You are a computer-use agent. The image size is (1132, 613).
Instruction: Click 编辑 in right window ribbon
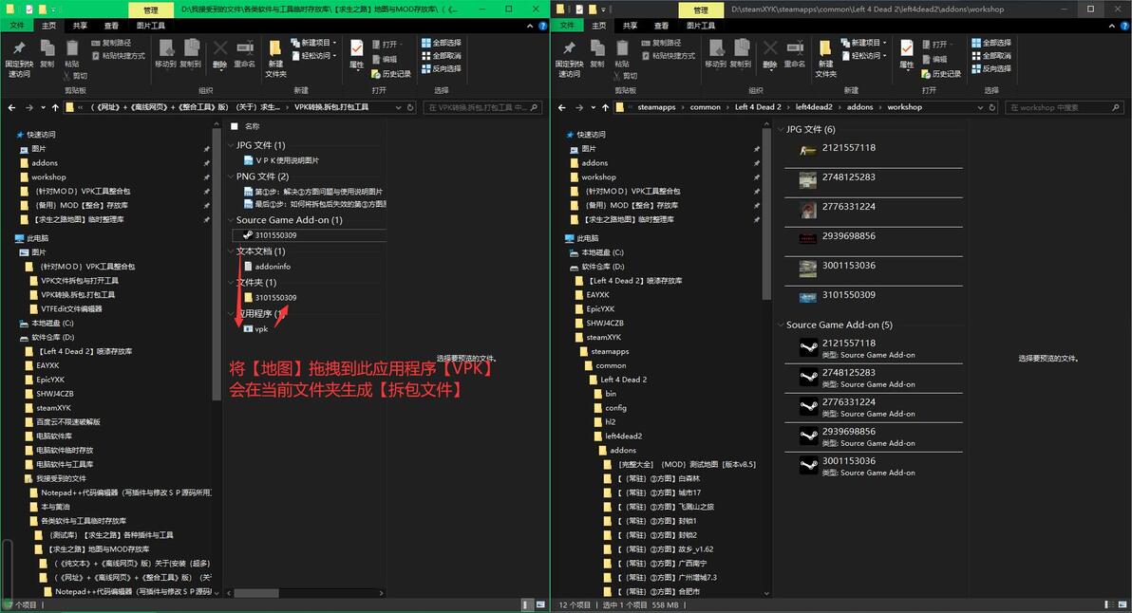pos(934,59)
